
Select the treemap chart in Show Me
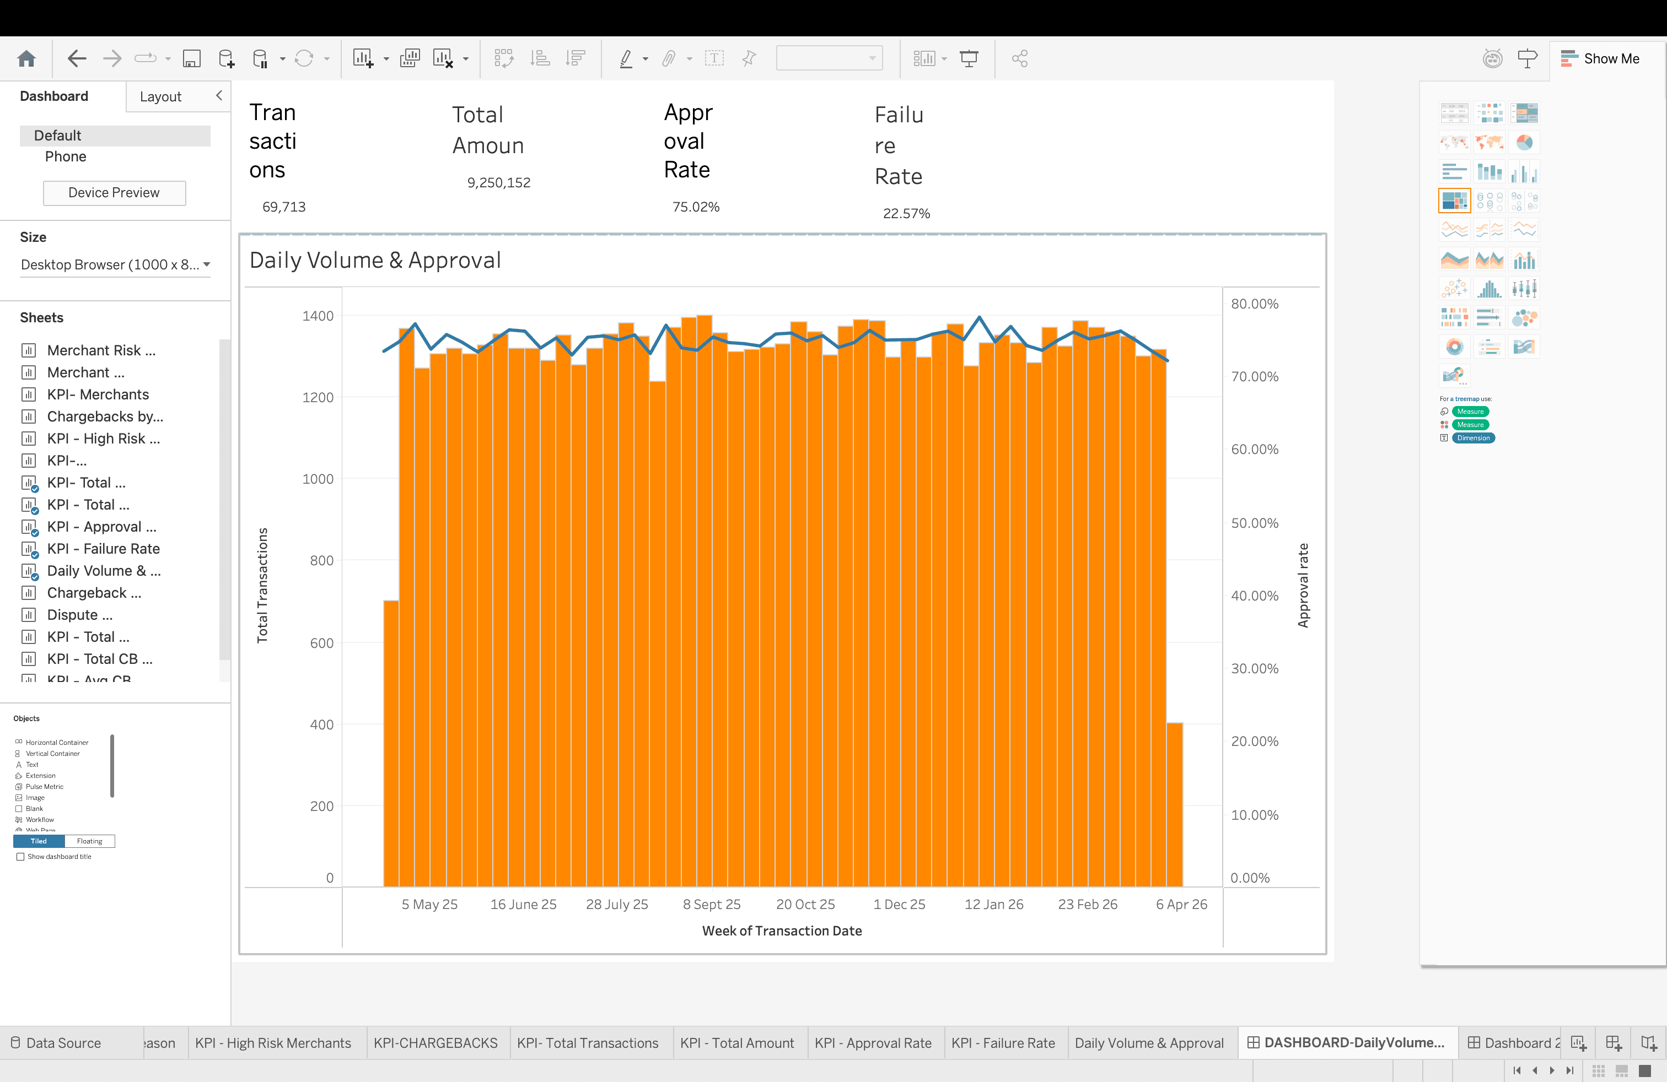pyautogui.click(x=1455, y=201)
